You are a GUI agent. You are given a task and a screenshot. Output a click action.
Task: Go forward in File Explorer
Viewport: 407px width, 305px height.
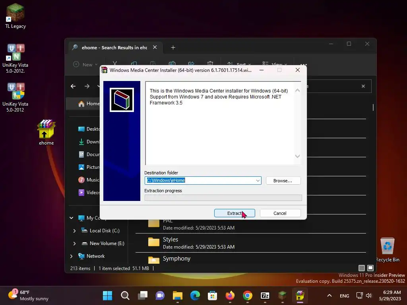(x=87, y=86)
